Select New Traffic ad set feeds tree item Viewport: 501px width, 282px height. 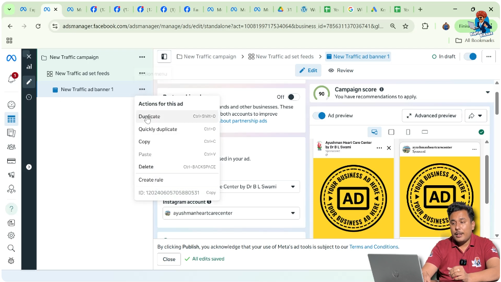click(82, 74)
